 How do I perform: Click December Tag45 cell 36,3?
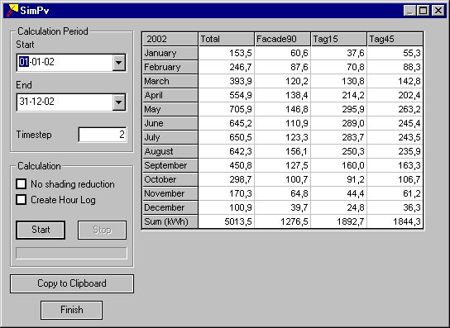click(x=395, y=207)
